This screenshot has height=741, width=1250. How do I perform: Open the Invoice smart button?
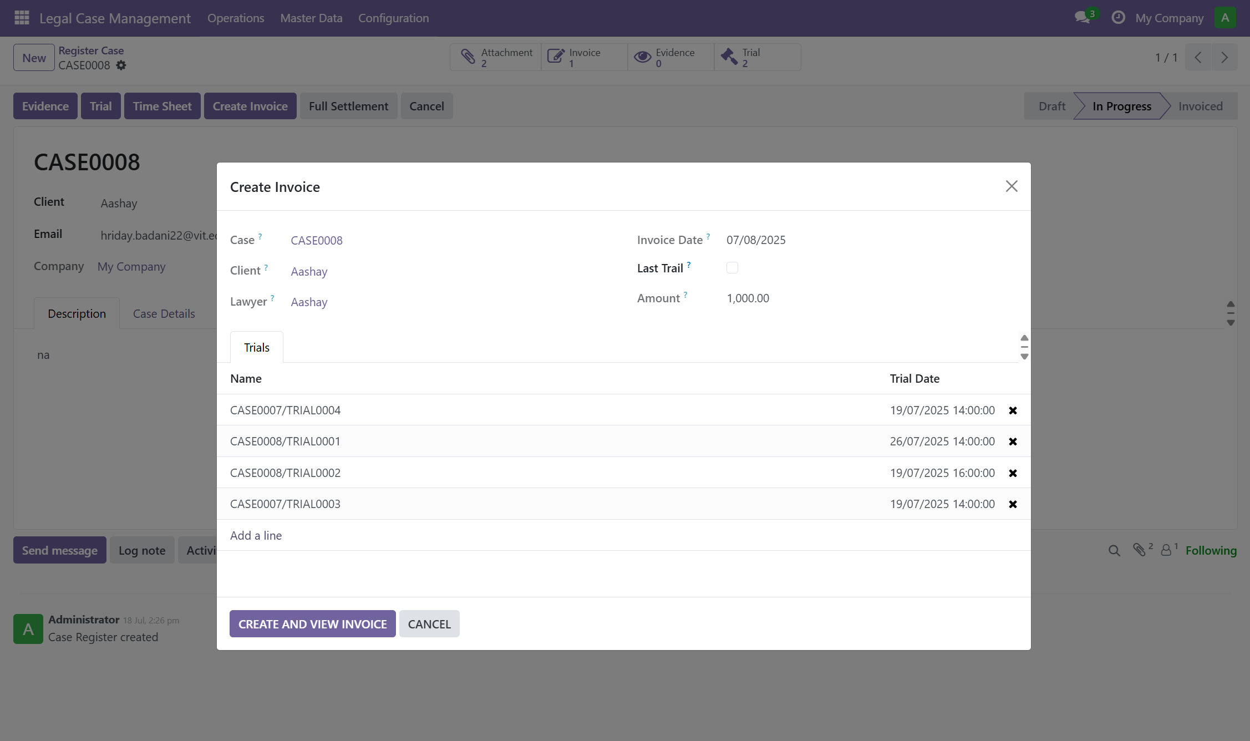pos(583,57)
